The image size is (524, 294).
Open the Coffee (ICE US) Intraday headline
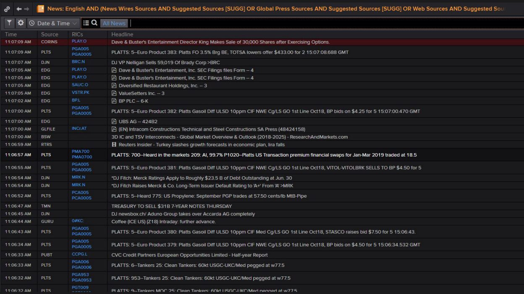pos(163,222)
